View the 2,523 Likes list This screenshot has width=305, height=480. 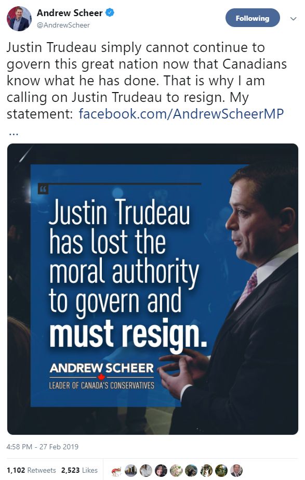[79, 470]
